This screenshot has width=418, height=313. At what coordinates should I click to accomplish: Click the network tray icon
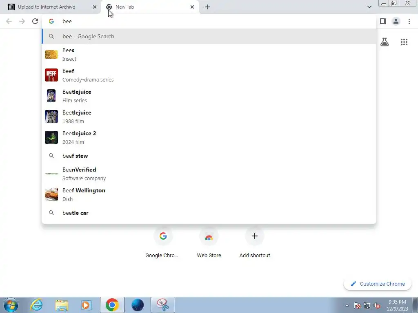point(367,306)
